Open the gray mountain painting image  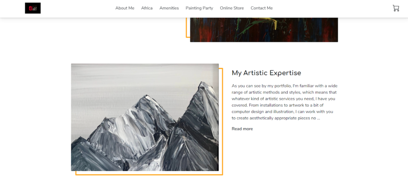pyautogui.click(x=145, y=117)
